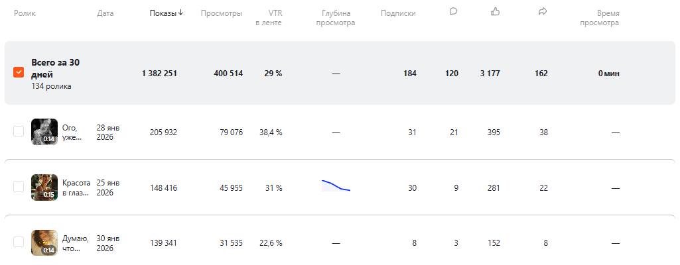Select the checkbox for the 28 янв video
680x265 pixels.
pyautogui.click(x=19, y=132)
